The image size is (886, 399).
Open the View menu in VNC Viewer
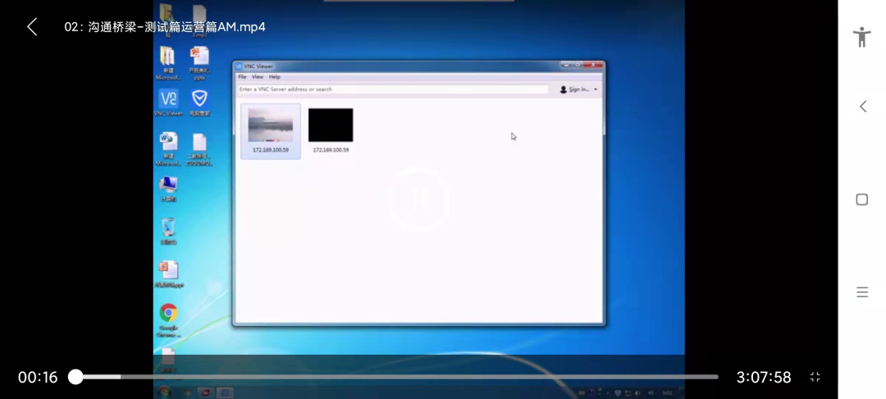[x=257, y=77]
